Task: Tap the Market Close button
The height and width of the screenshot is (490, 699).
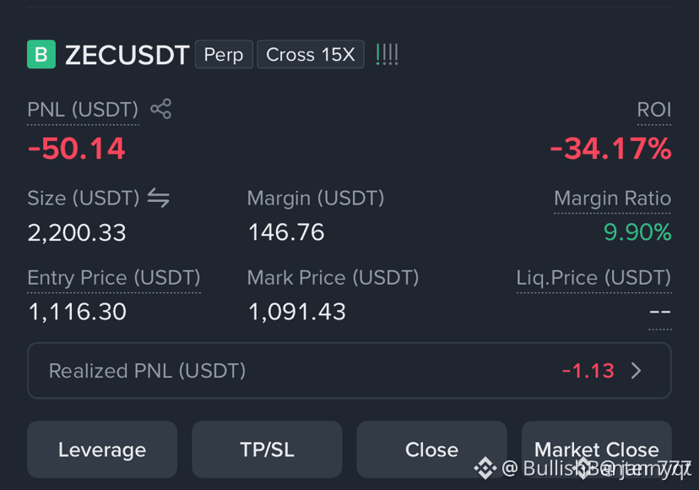Action: [x=597, y=449]
